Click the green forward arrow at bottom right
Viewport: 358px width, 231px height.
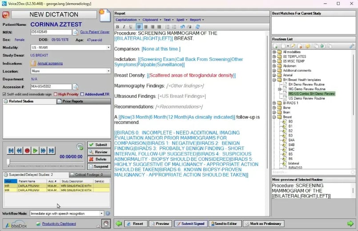coord(350,223)
